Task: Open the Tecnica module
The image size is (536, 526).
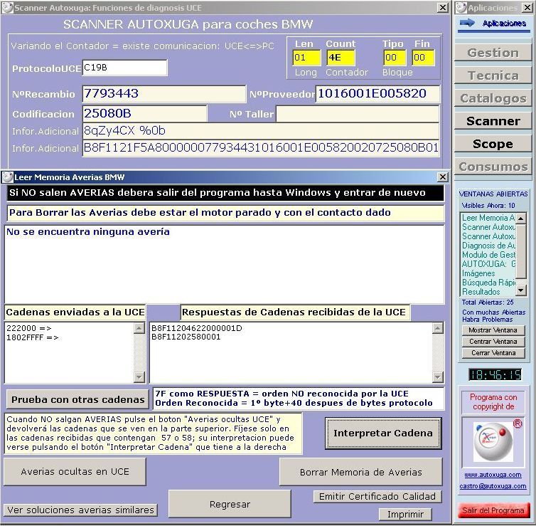Action: coord(493,75)
